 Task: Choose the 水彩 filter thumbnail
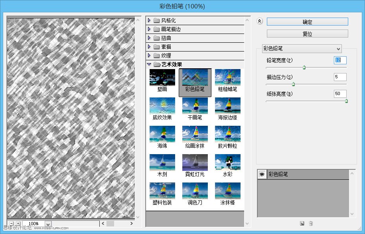click(x=228, y=163)
